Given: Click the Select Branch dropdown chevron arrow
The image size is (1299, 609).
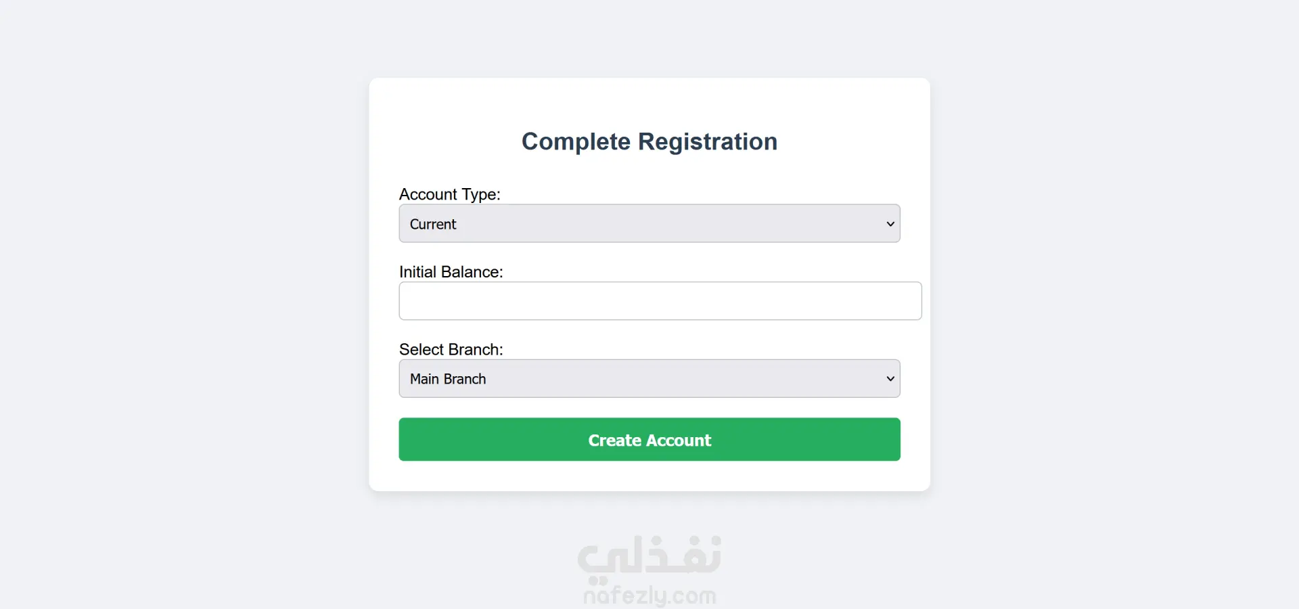Looking at the screenshot, I should [x=890, y=379].
